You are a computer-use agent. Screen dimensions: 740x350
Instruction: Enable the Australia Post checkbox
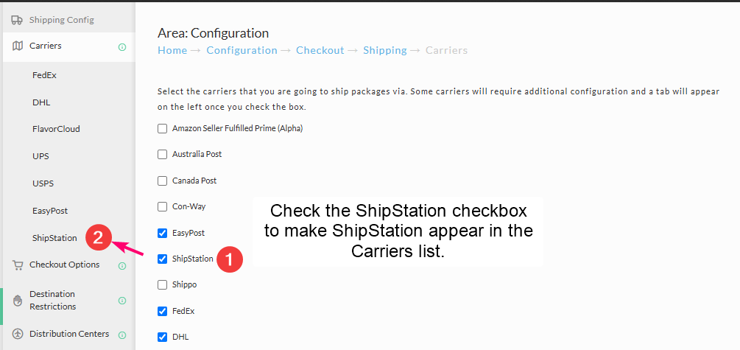[x=162, y=155]
